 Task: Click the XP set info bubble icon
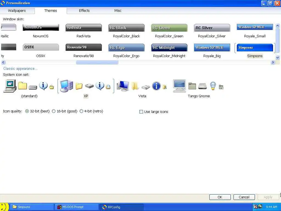click(x=100, y=86)
